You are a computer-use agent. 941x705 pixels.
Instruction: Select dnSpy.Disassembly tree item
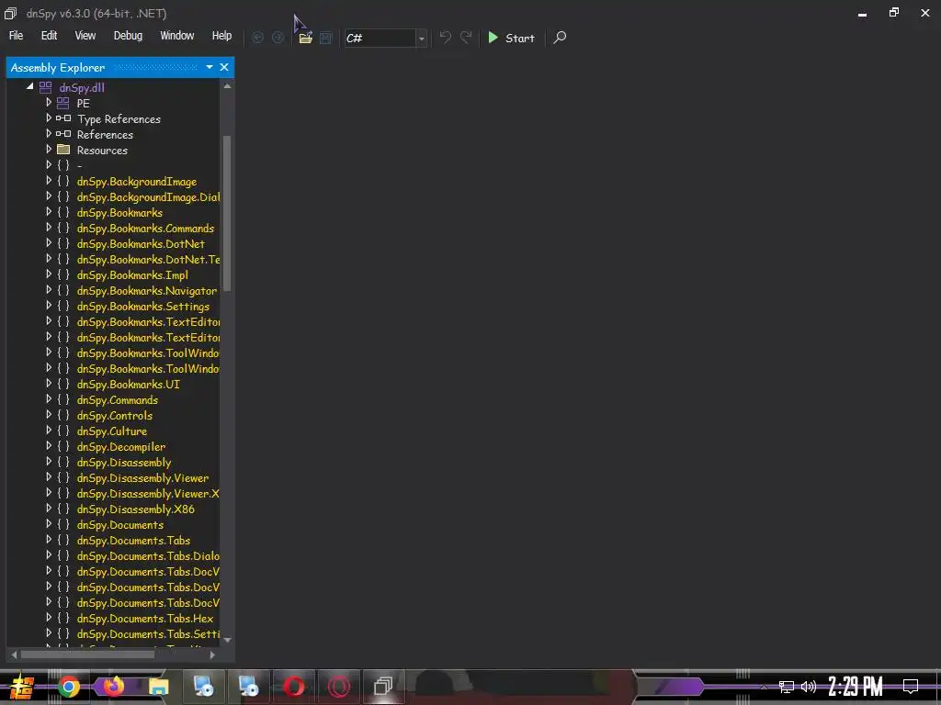click(x=124, y=462)
